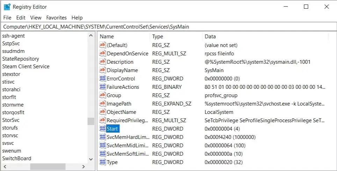Select the storflt key
337x171 pixels.
(9, 97)
